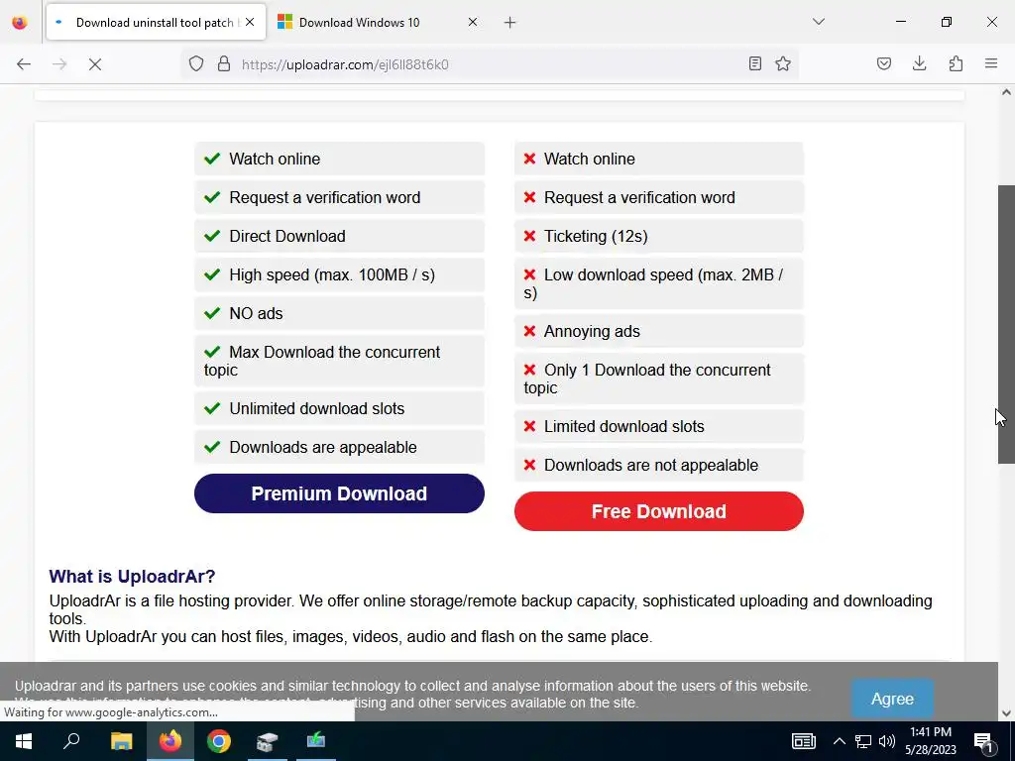Click the uploadrar.com address bar

coord(489,64)
